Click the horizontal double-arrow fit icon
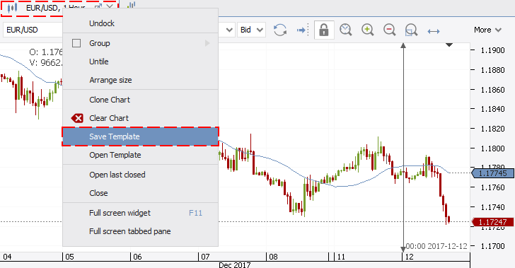515x268 pixels. pyautogui.click(x=434, y=31)
